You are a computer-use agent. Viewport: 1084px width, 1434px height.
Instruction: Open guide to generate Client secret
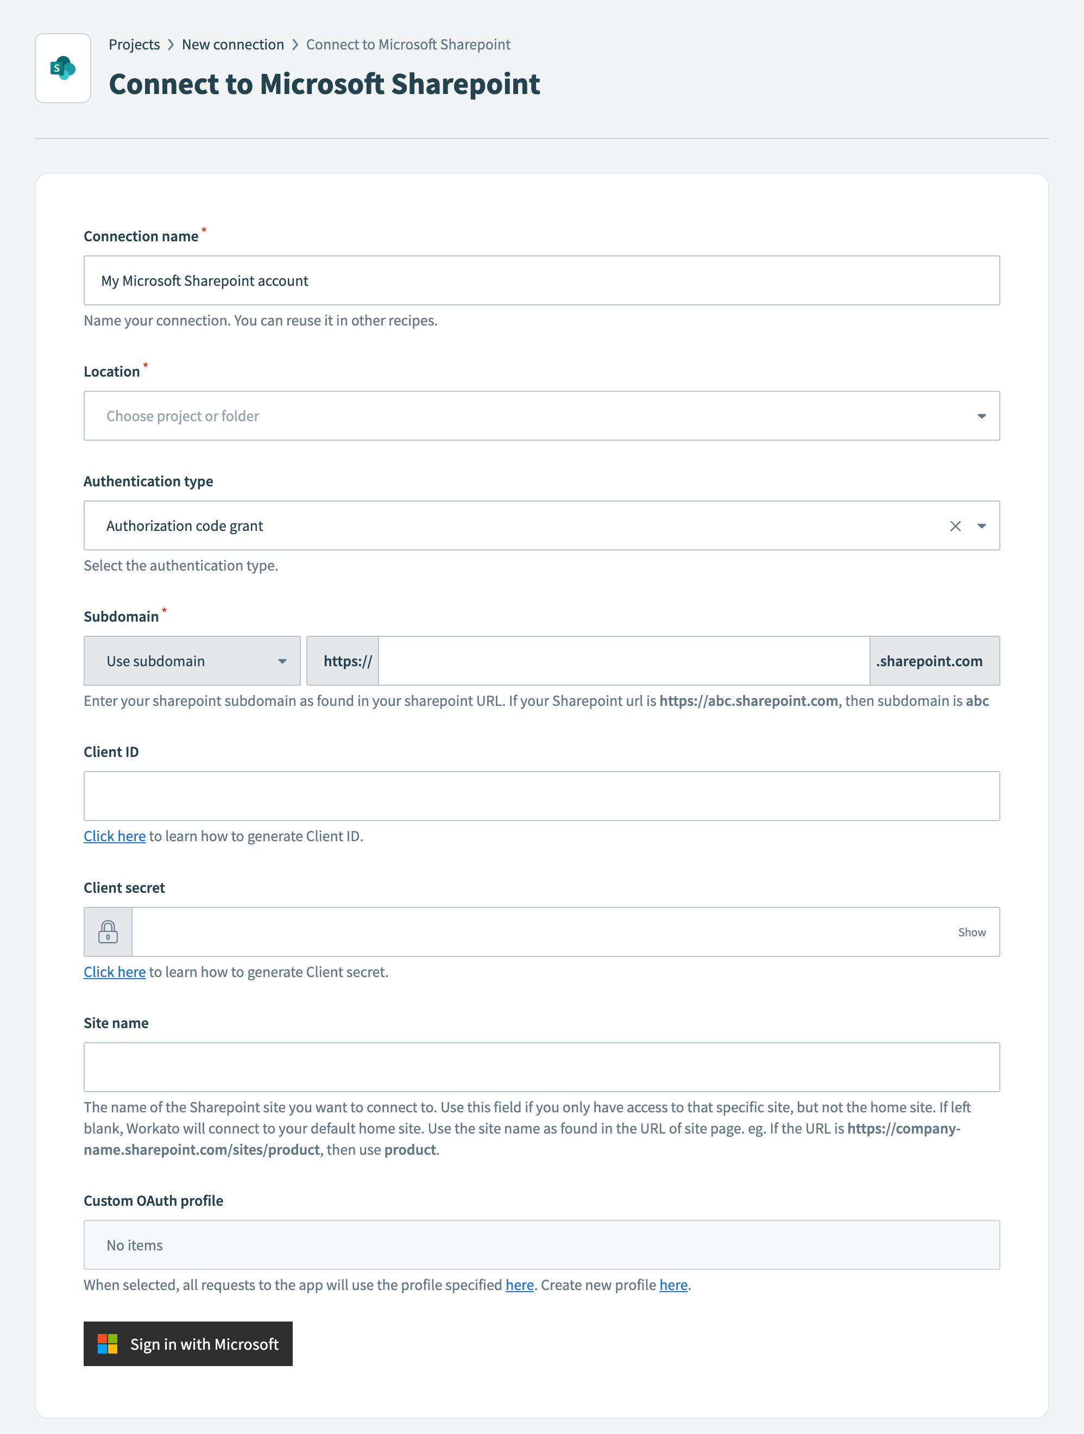(x=115, y=972)
